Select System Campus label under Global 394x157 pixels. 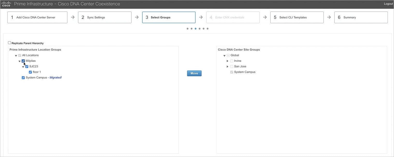click(x=245, y=72)
